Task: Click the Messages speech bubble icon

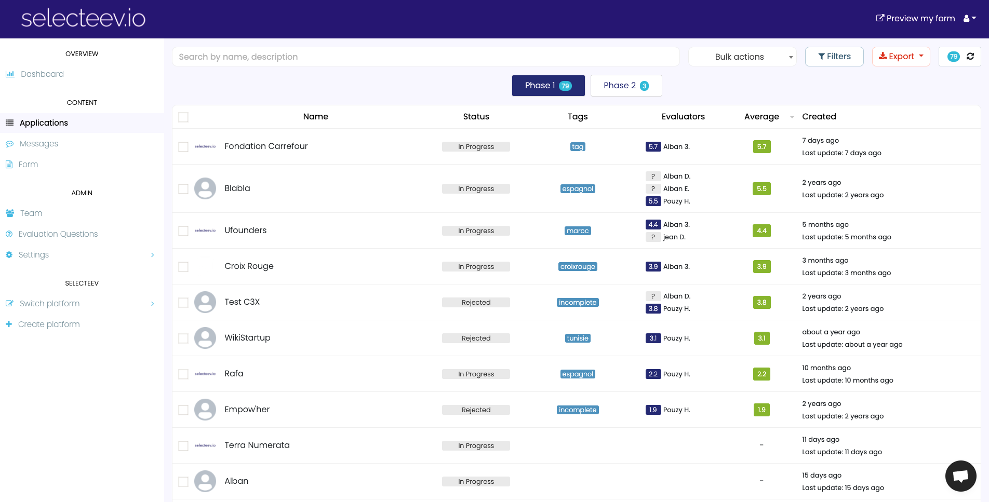Action: pyautogui.click(x=9, y=144)
